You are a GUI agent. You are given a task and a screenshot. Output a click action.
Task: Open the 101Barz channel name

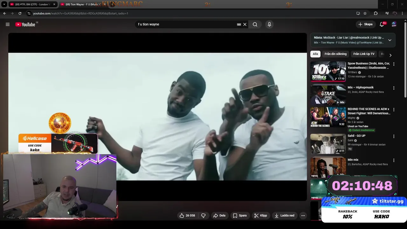(352, 72)
